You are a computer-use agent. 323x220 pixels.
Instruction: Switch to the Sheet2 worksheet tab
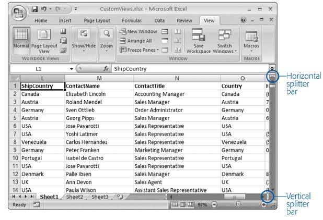pos(74,197)
